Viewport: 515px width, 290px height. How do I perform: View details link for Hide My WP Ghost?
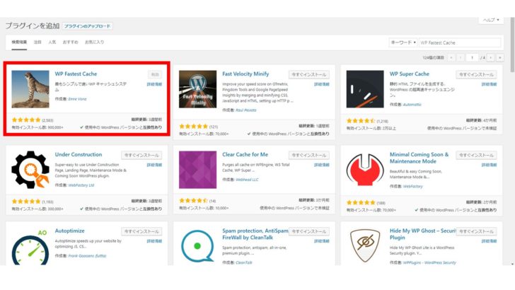[x=489, y=241]
